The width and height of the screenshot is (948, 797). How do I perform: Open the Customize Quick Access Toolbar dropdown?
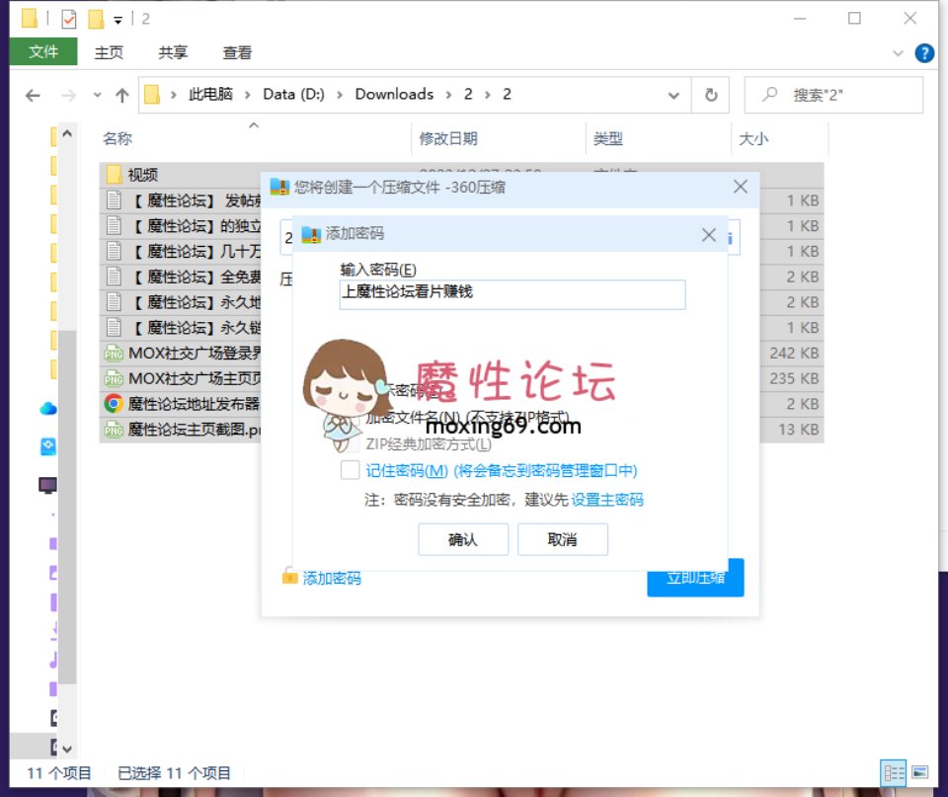[118, 20]
